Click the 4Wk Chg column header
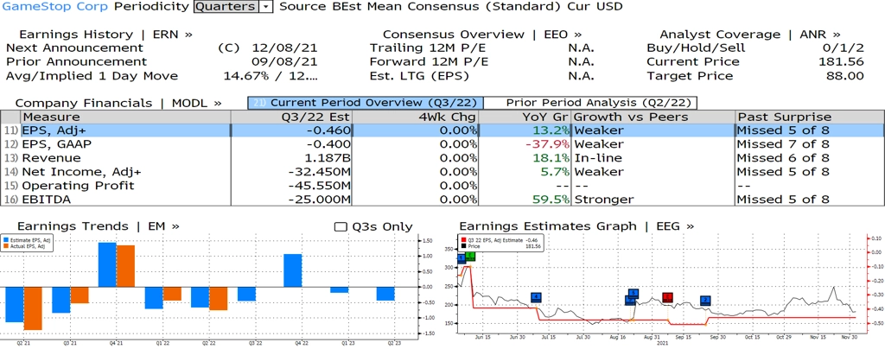The width and height of the screenshot is (885, 349). click(416, 117)
